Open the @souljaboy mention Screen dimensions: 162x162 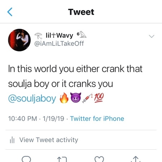(x=32, y=99)
